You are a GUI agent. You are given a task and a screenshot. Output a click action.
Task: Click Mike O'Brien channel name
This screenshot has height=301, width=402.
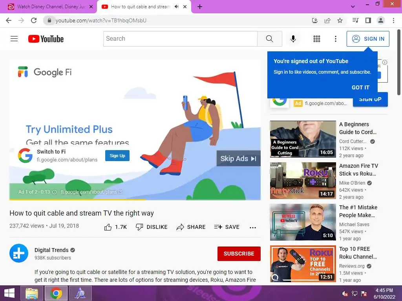coord(352,183)
